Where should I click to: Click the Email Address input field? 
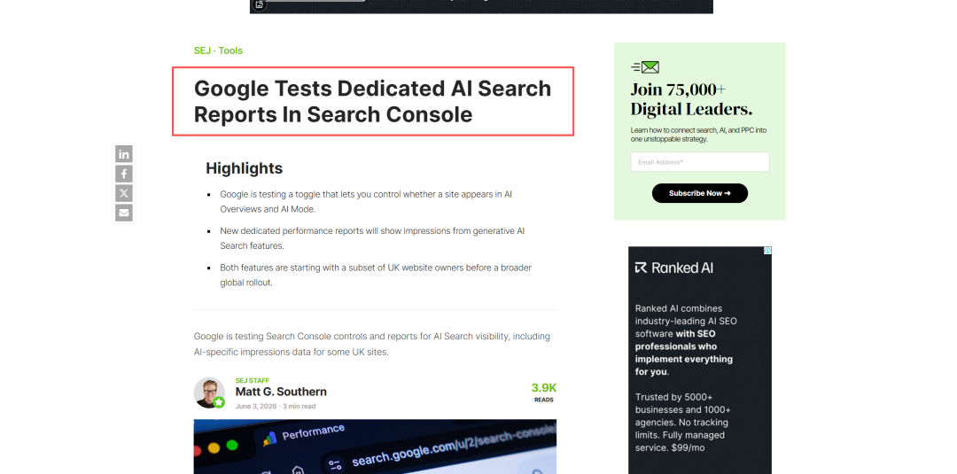[x=699, y=162]
